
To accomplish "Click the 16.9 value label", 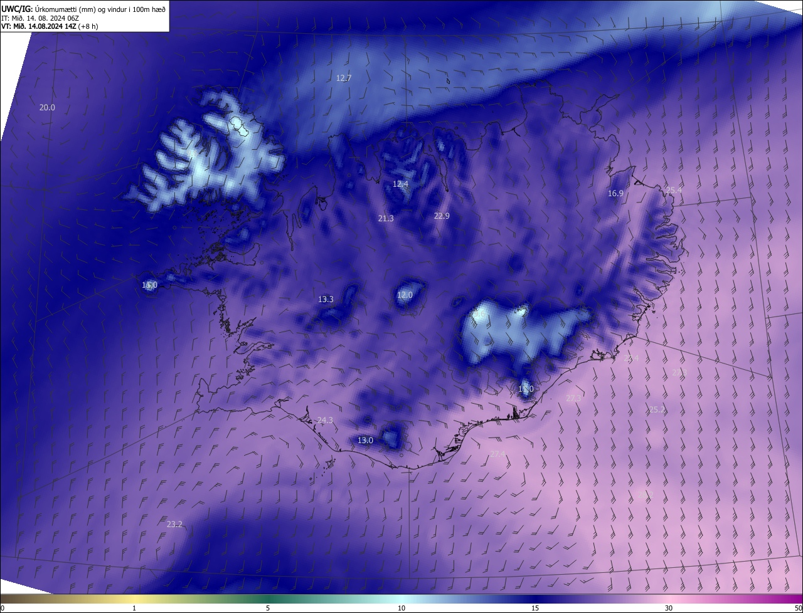I will click(x=615, y=193).
